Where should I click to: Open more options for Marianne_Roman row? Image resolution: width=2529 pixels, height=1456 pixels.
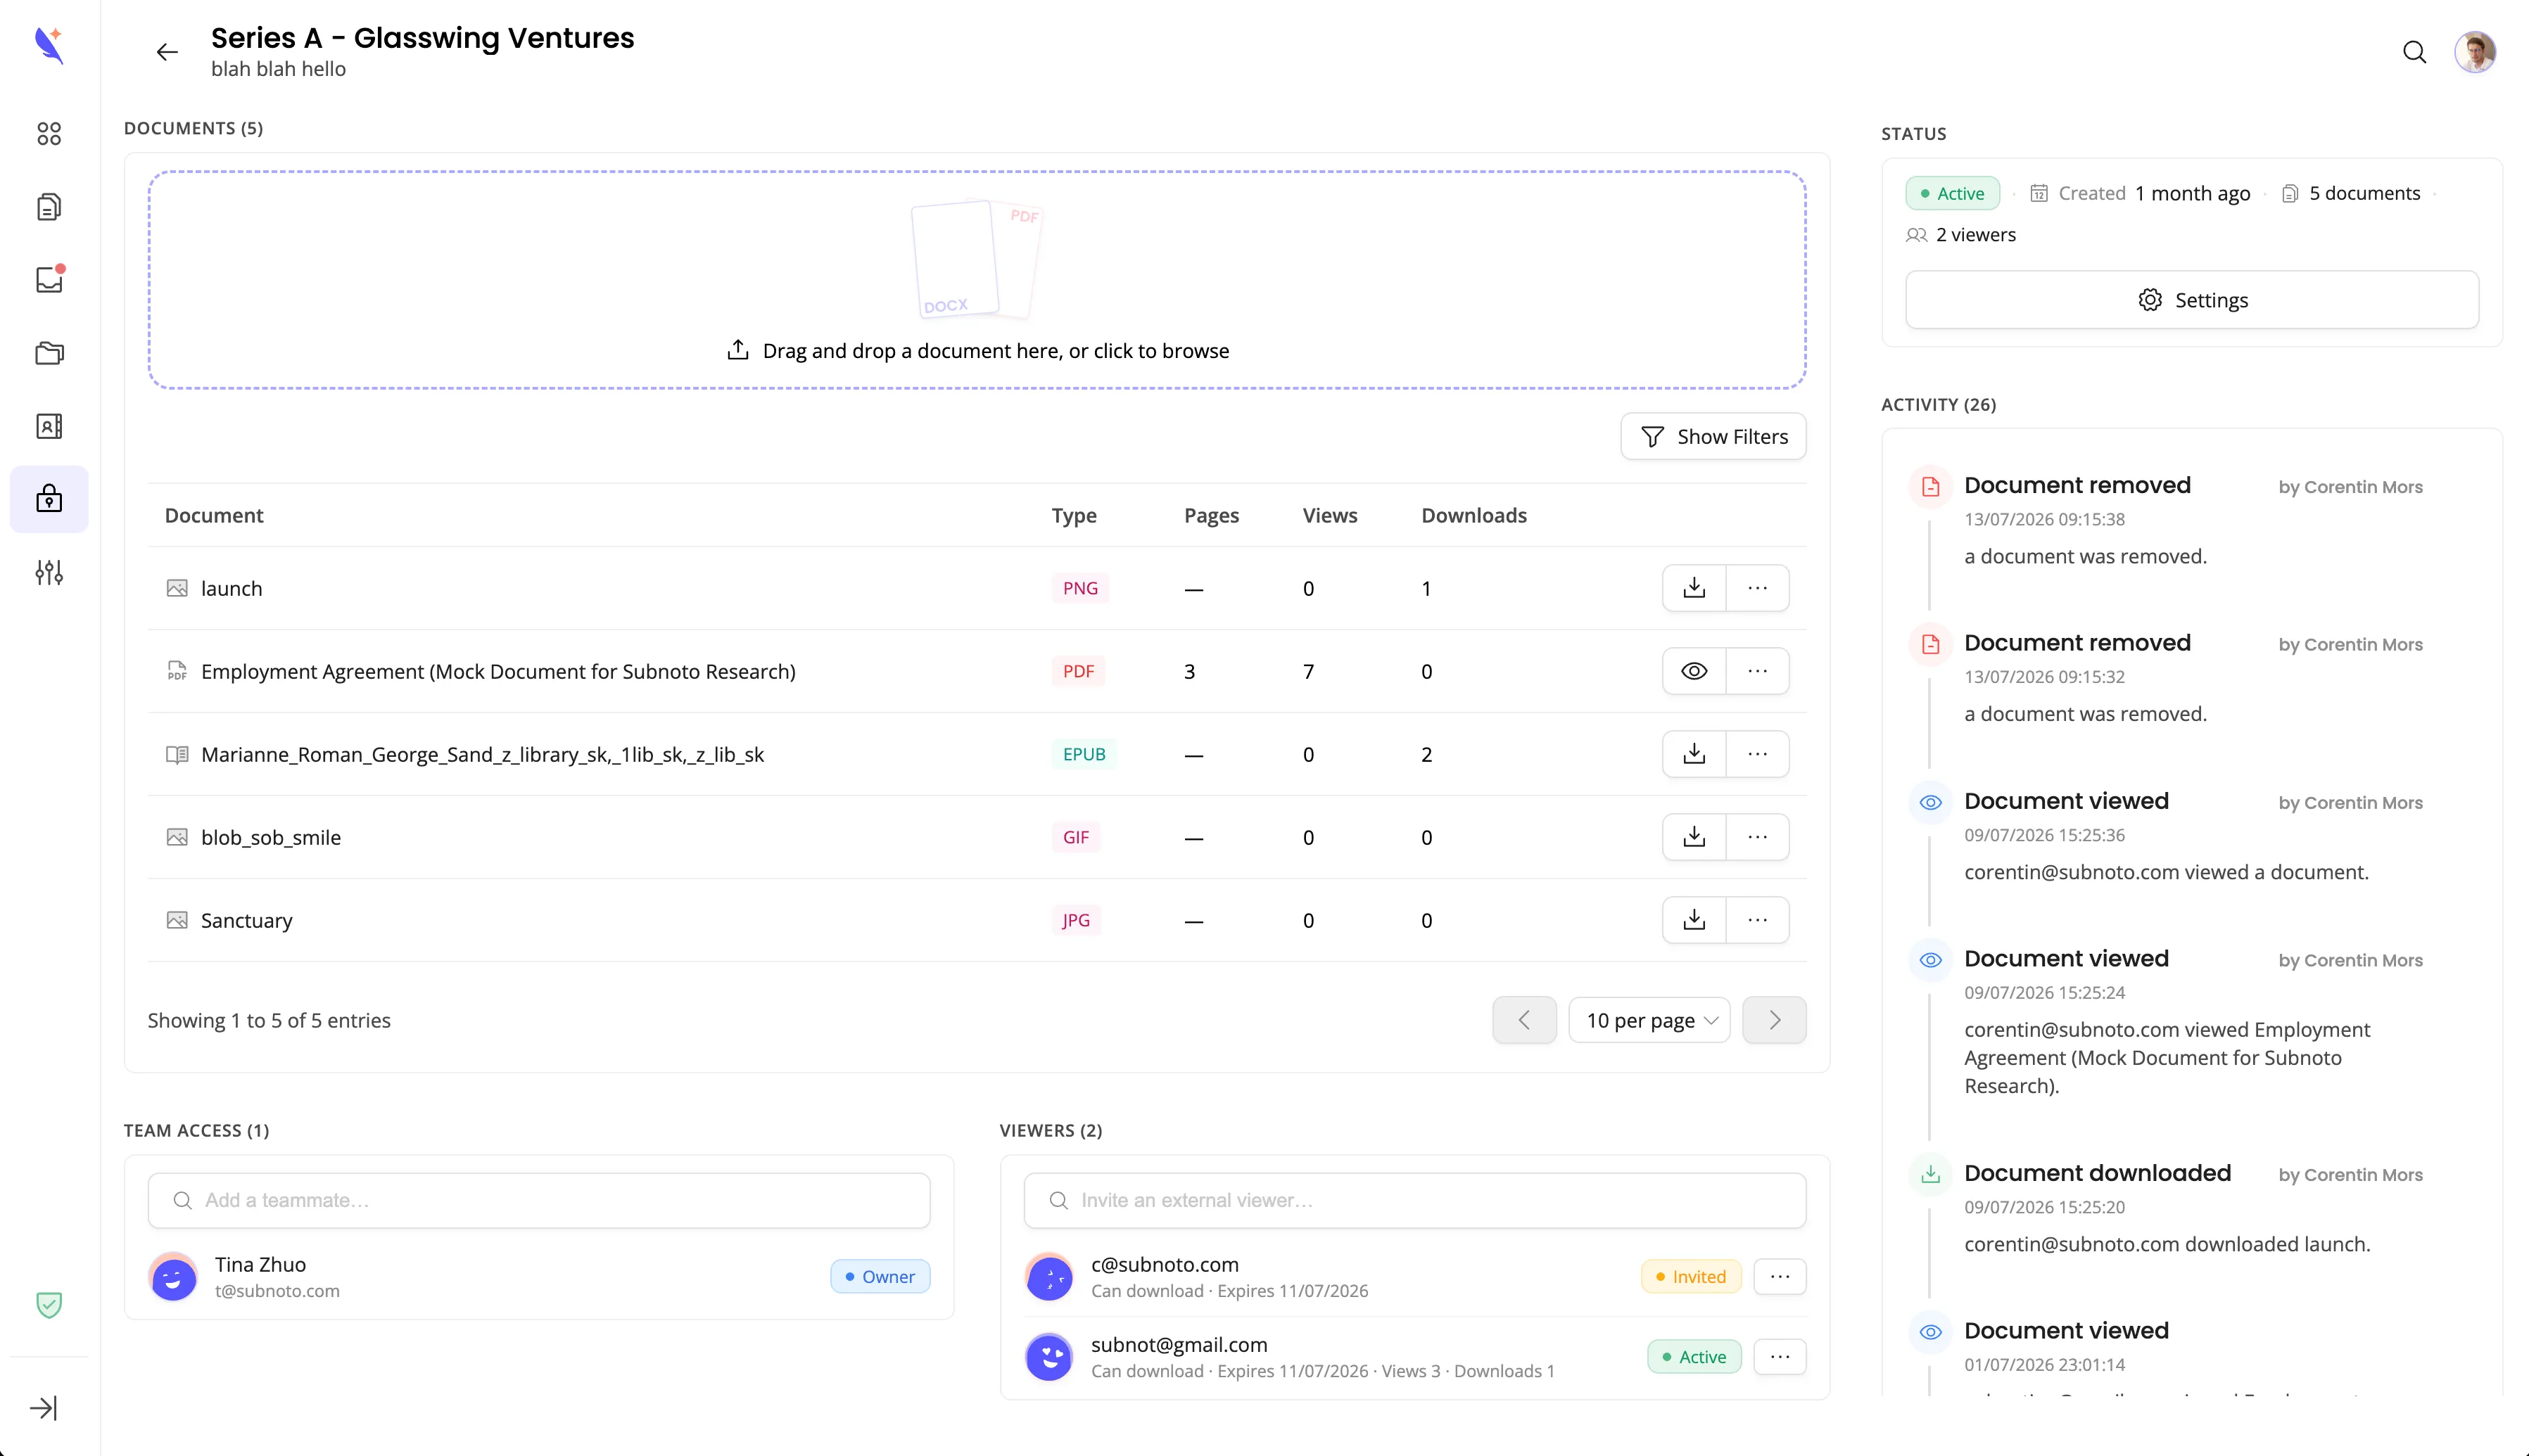point(1758,754)
